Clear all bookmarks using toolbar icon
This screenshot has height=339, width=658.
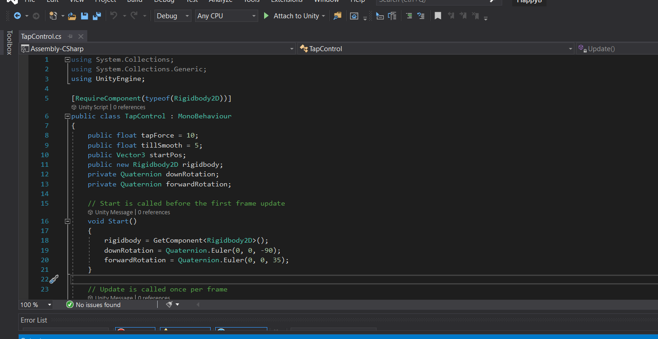tap(475, 16)
